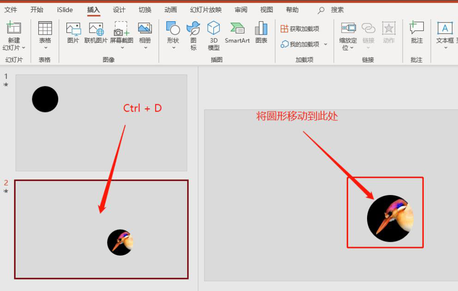Click 获取加载项 get add-ins button
The image size is (458, 291).
[x=300, y=29]
